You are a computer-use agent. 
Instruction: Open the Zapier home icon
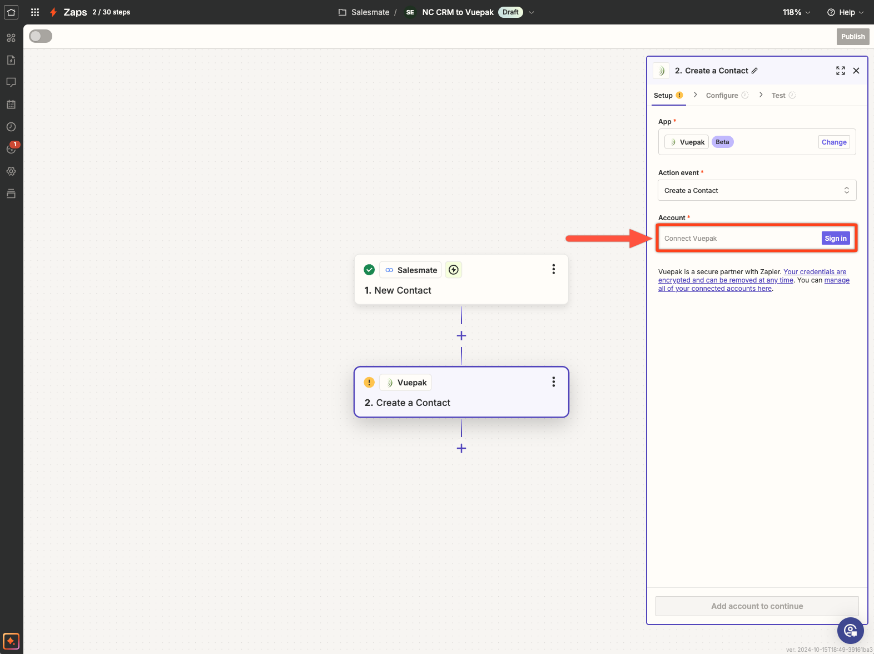pyautogui.click(x=11, y=12)
